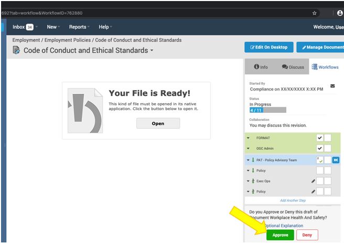Click the Edit On Desktop button
Viewport: 344px width, 244px height.
click(x=268, y=47)
